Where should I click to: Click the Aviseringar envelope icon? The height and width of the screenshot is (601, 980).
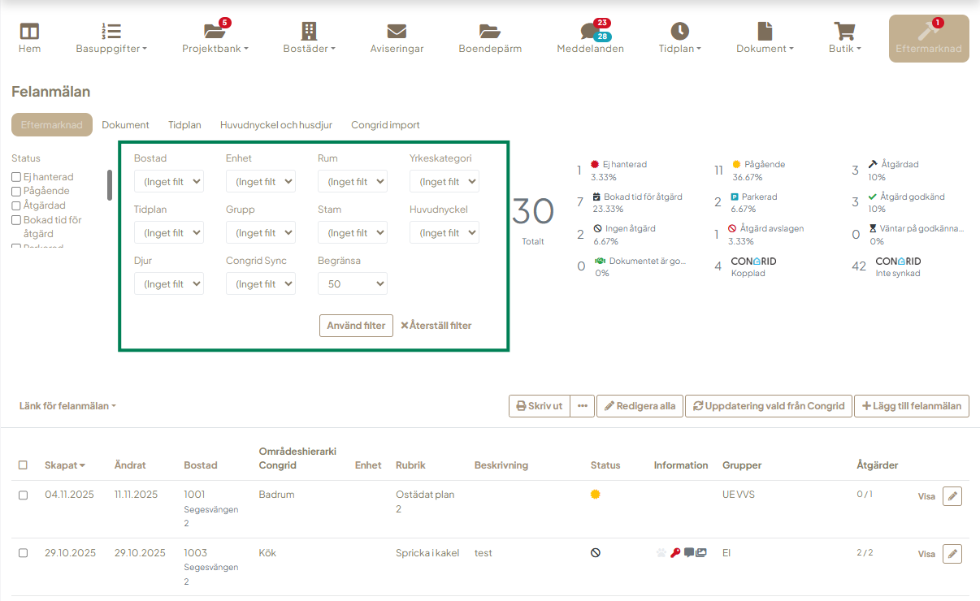397,32
